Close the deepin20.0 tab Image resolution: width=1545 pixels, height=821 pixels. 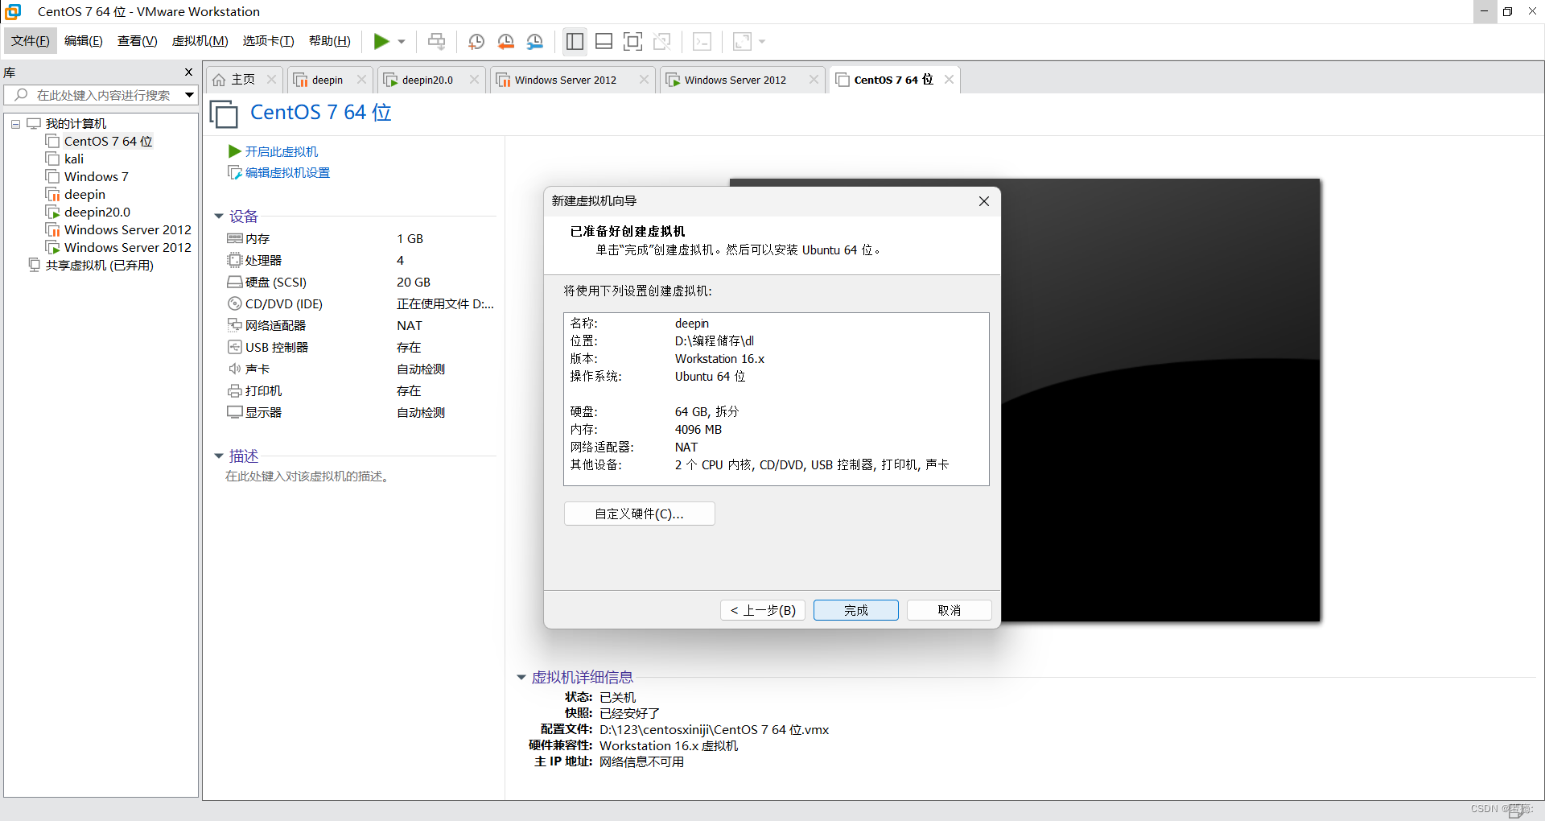point(474,80)
